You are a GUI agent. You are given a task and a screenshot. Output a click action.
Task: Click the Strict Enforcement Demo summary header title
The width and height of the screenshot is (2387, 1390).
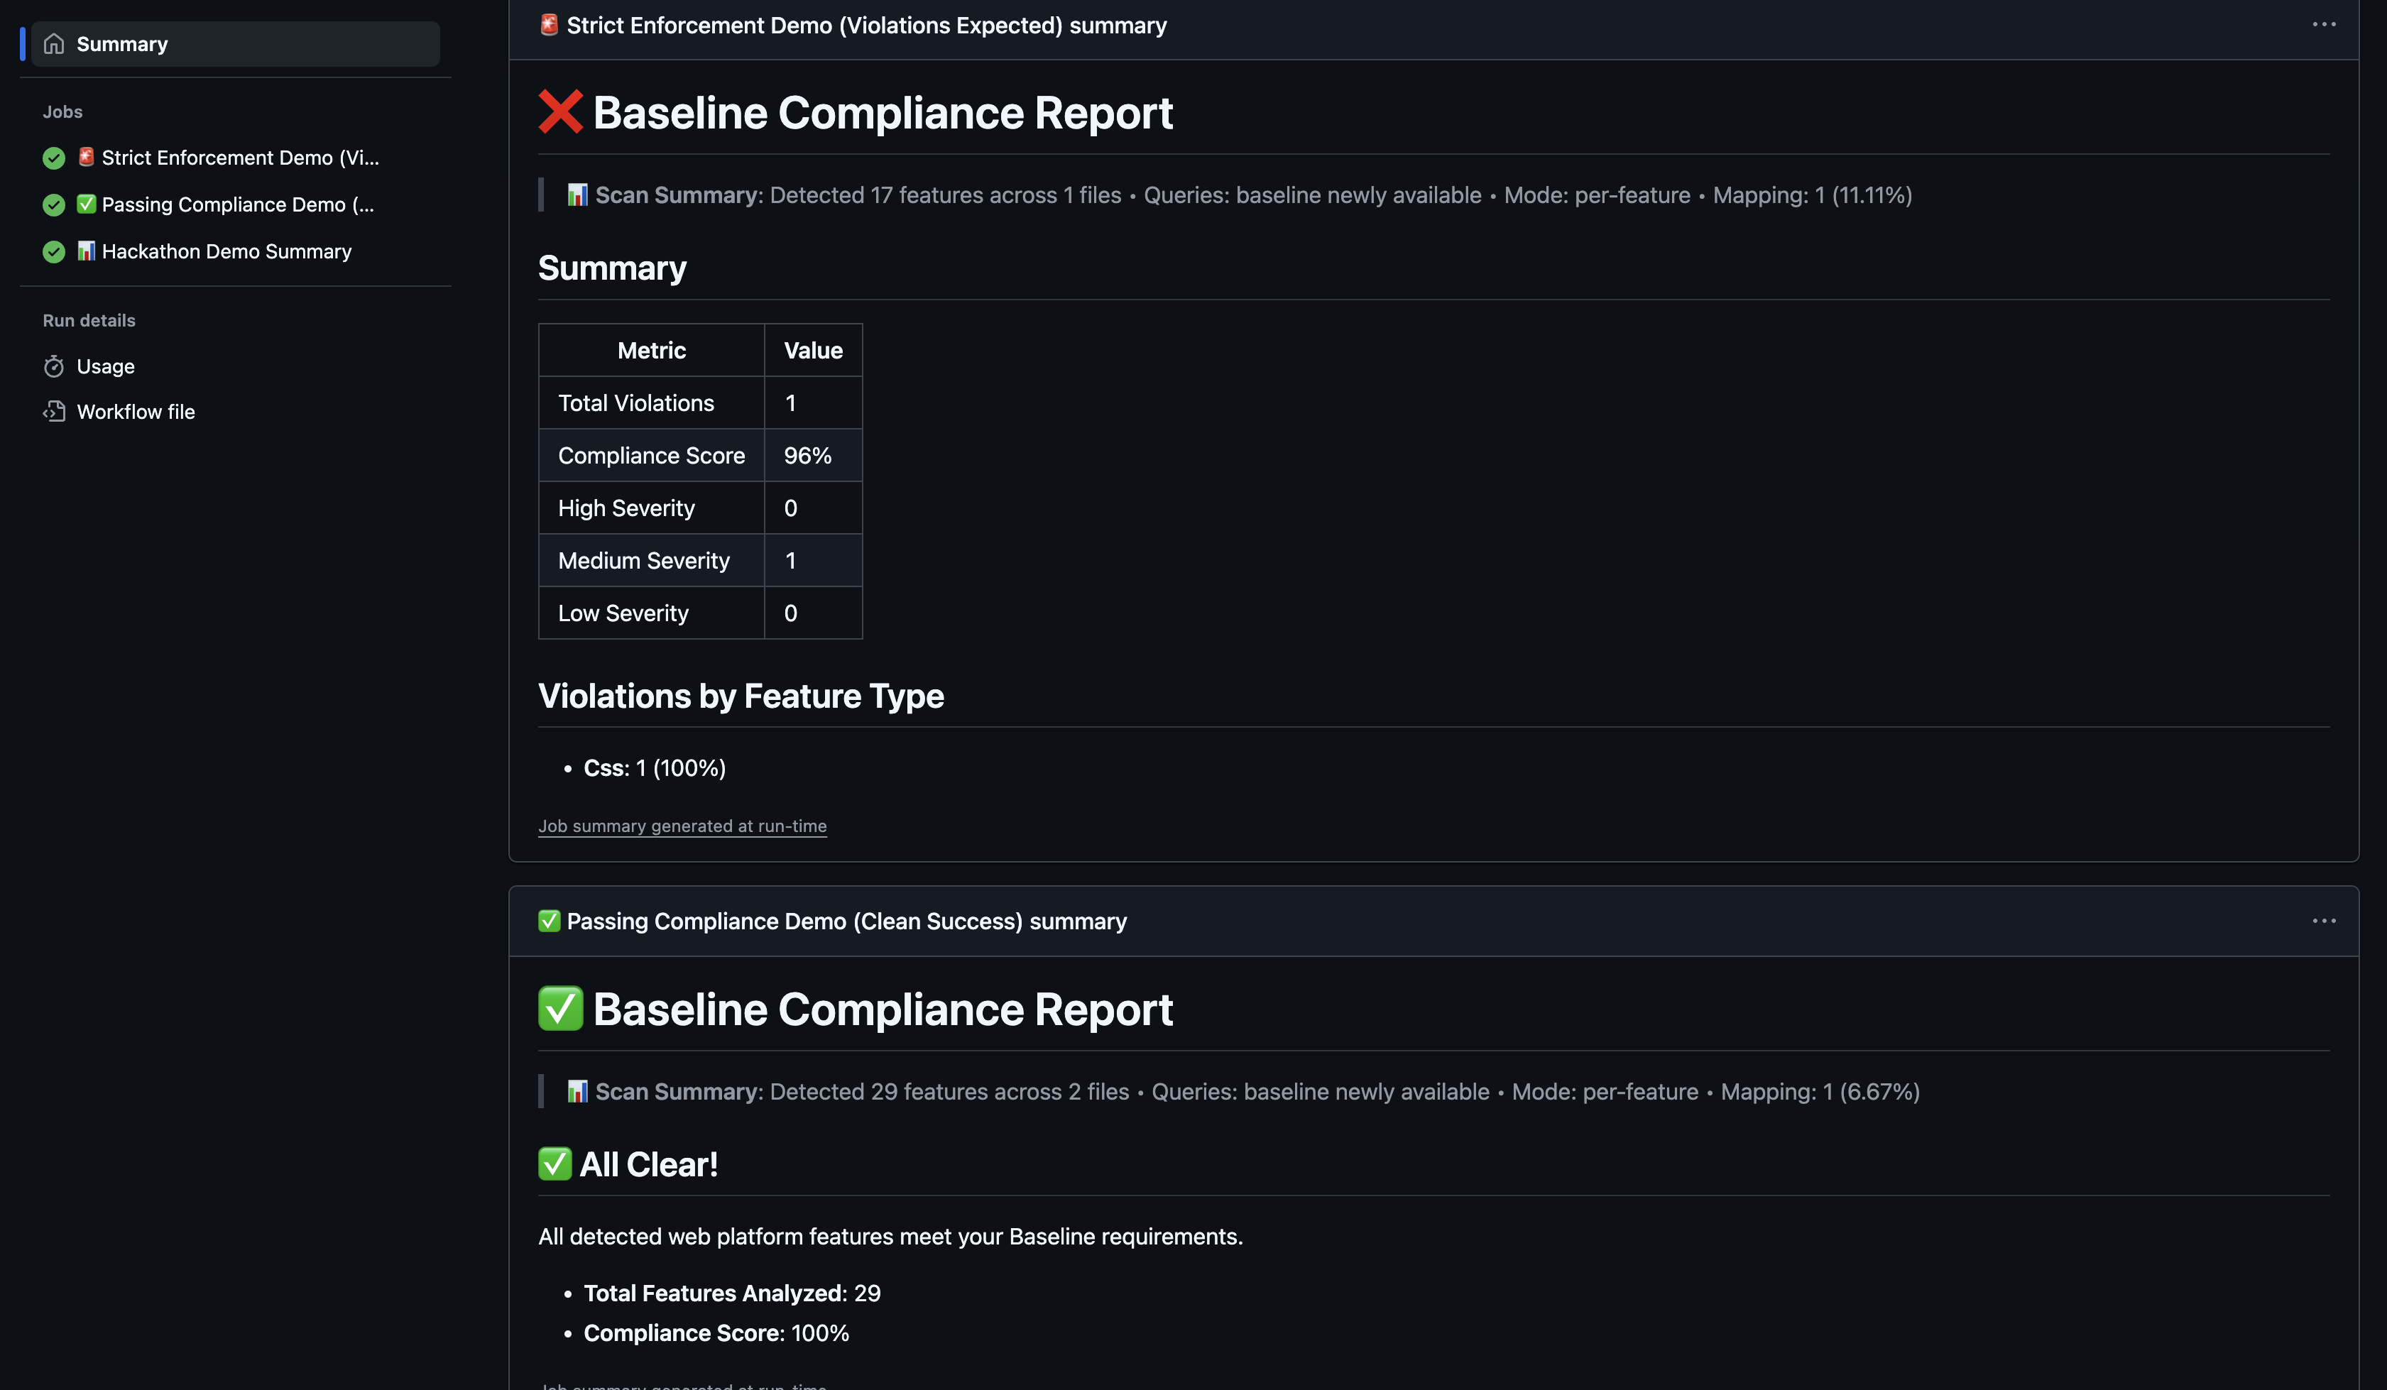click(865, 26)
